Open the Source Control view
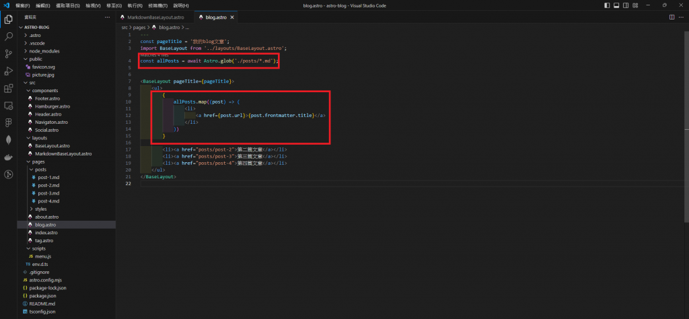Screen dimensions: 689x319 point(8,54)
